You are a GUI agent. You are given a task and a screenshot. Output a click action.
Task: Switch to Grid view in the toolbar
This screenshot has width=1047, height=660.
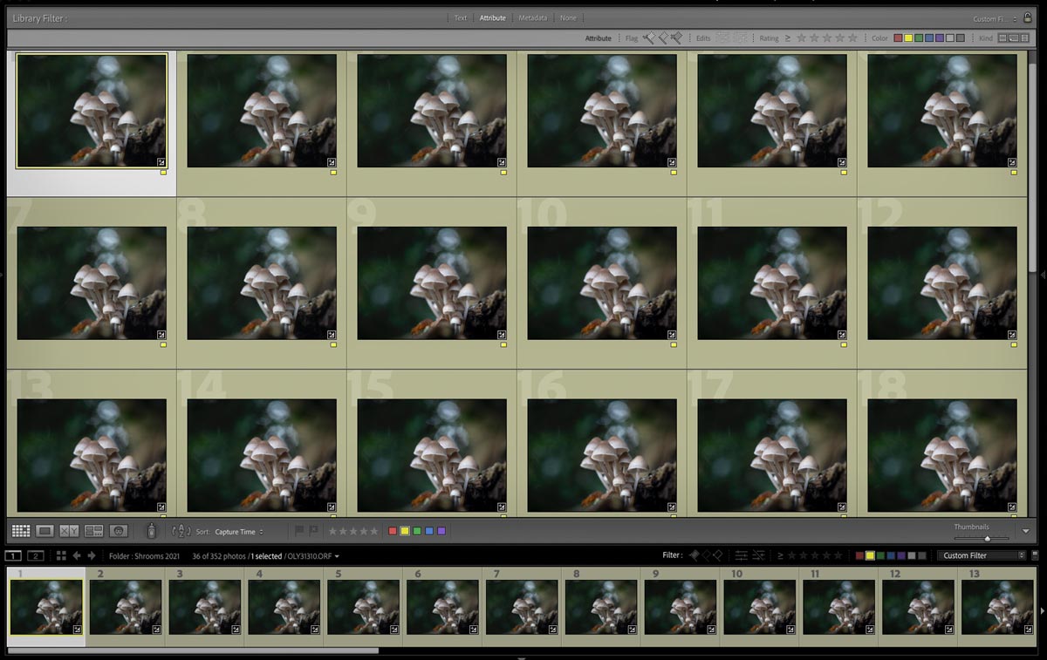click(21, 531)
